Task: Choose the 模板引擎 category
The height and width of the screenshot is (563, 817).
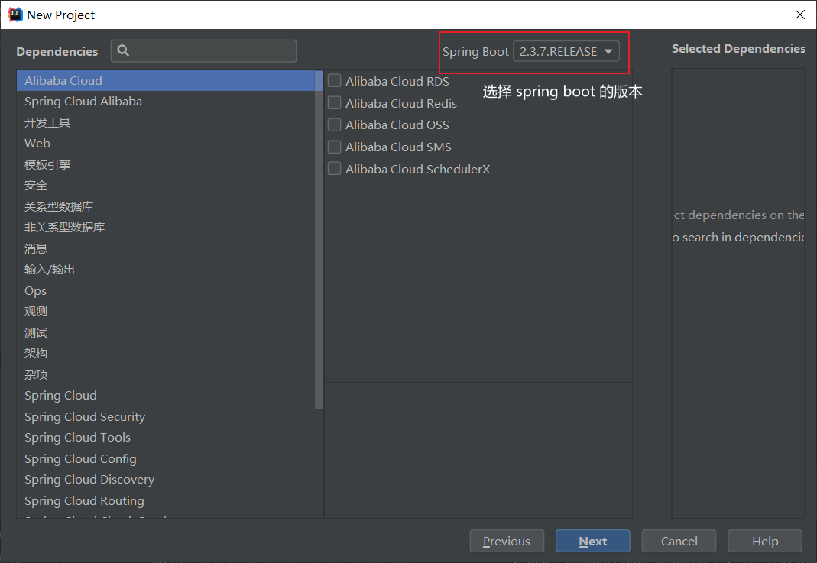Action: click(166, 164)
